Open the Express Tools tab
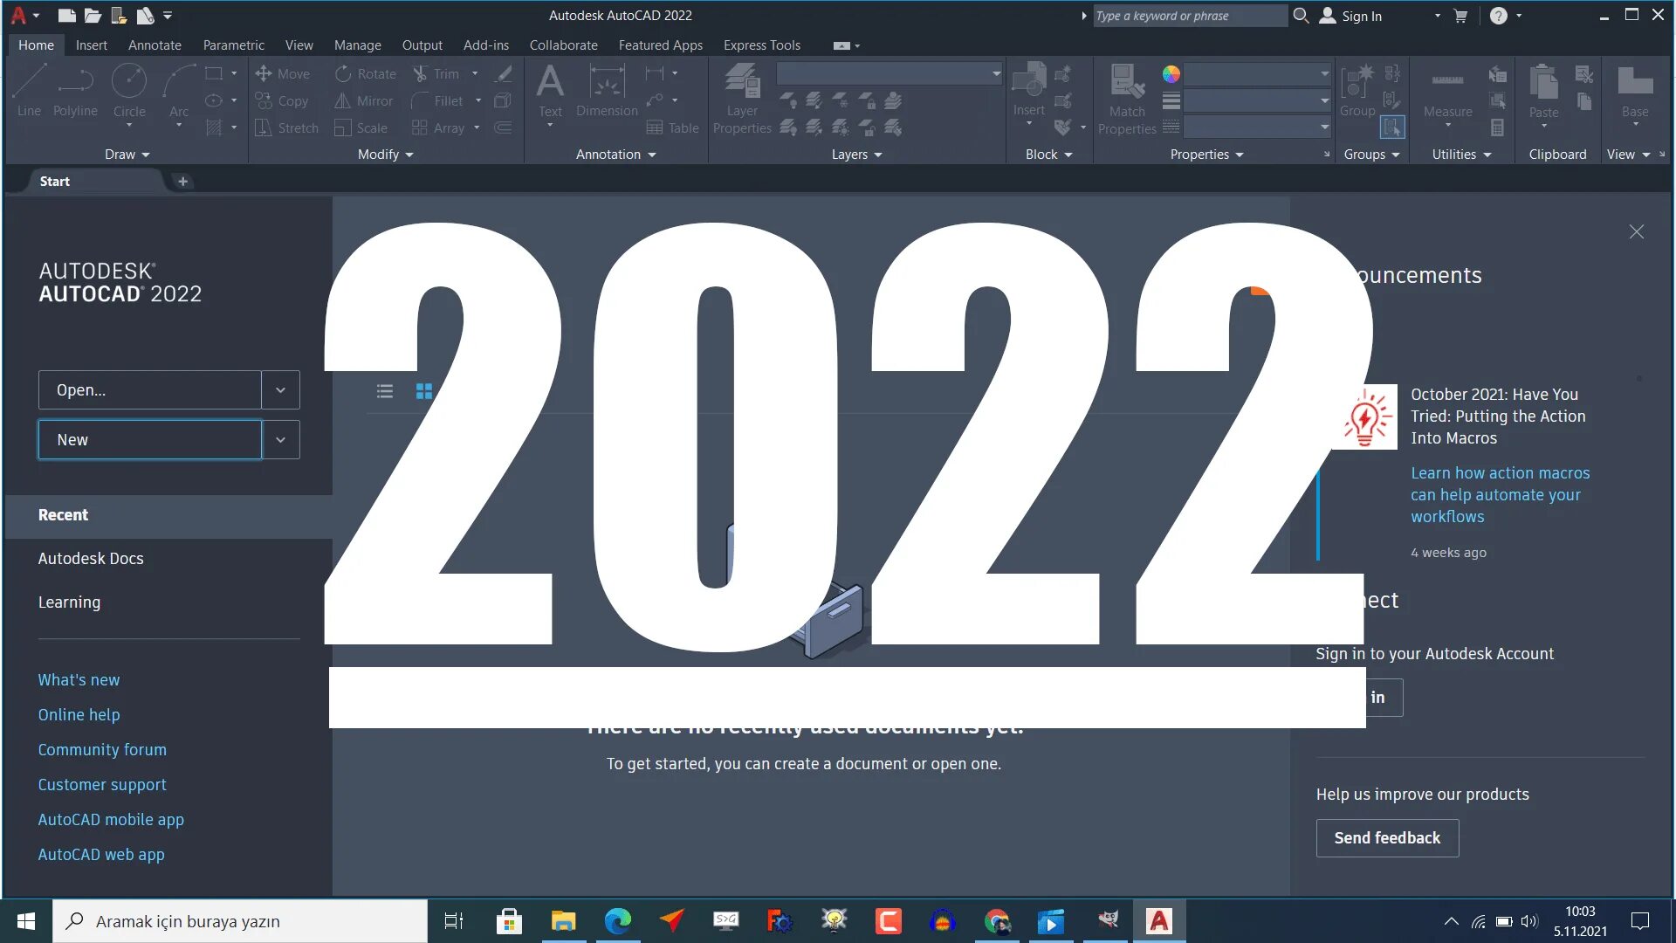The width and height of the screenshot is (1676, 943). coord(762,45)
